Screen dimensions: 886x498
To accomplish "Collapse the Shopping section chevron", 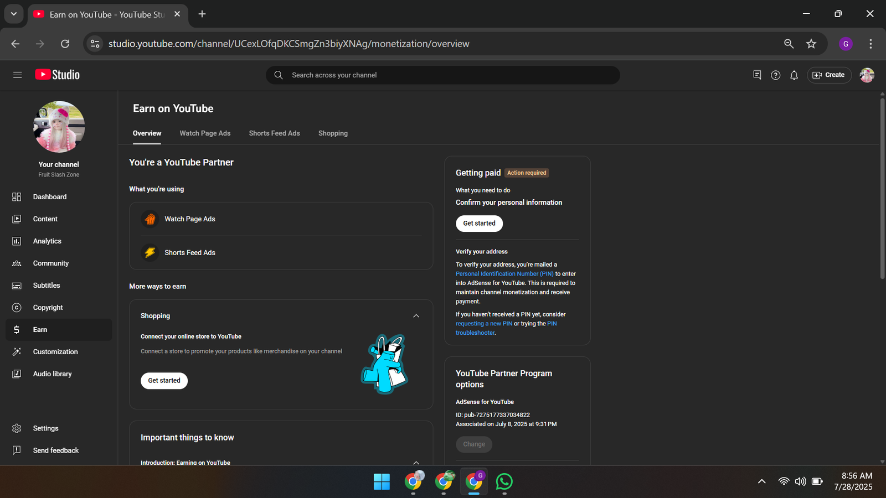I will coord(416,316).
